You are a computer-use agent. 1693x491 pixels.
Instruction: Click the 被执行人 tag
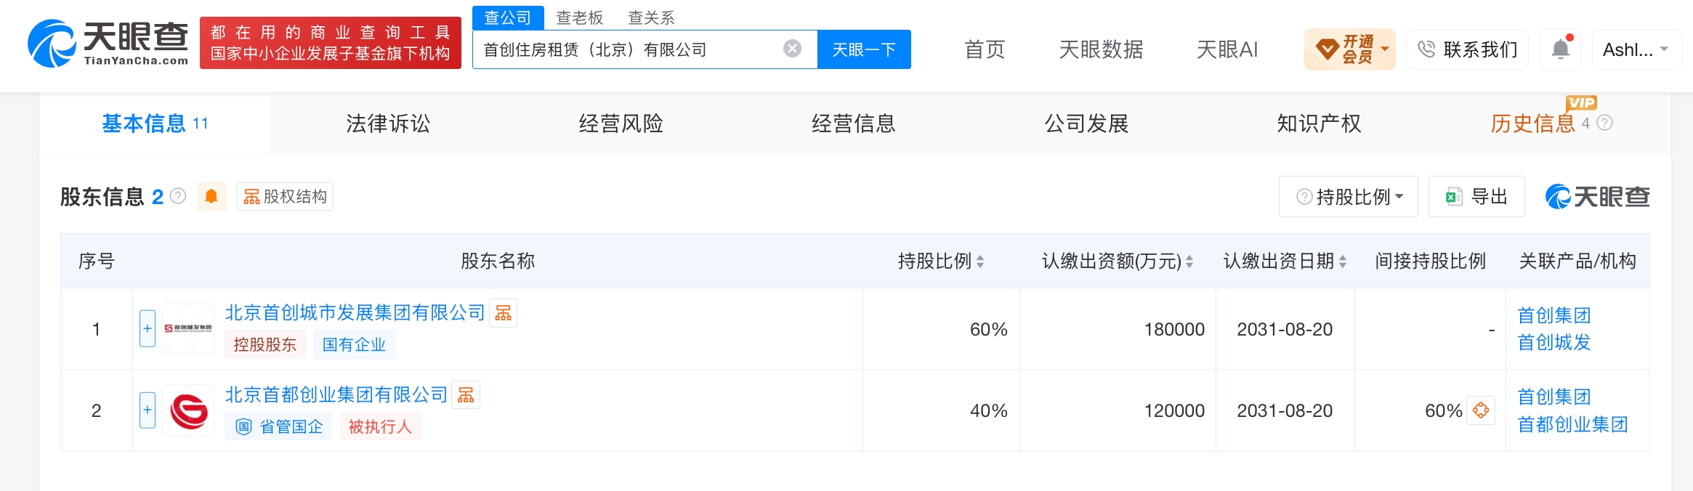pyautogui.click(x=380, y=426)
